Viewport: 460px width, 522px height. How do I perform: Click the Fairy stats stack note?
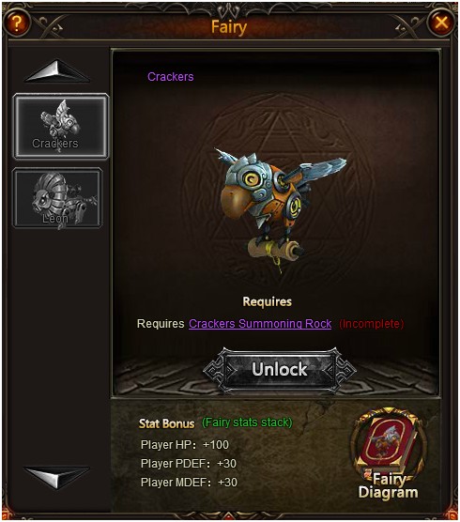(x=247, y=422)
